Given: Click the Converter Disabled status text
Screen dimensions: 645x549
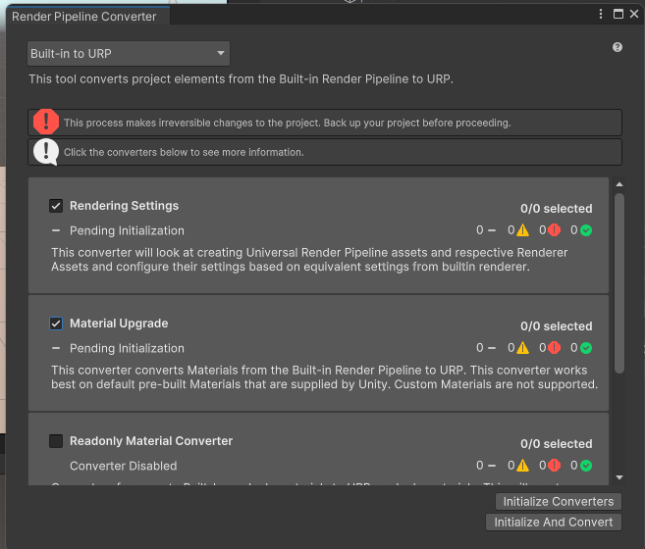Looking at the screenshot, I should tap(123, 466).
